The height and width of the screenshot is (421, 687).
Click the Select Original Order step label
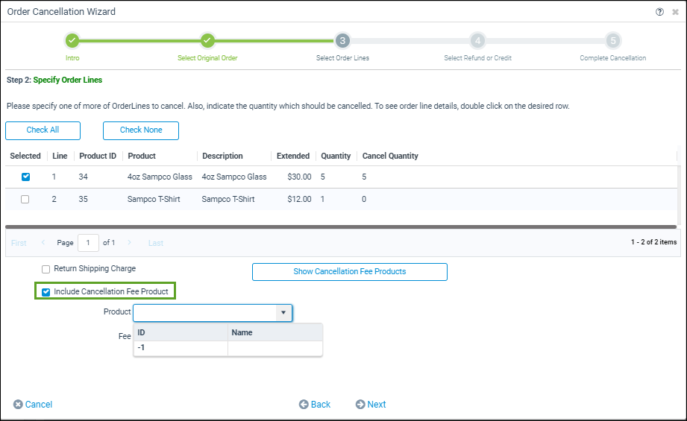(x=207, y=58)
